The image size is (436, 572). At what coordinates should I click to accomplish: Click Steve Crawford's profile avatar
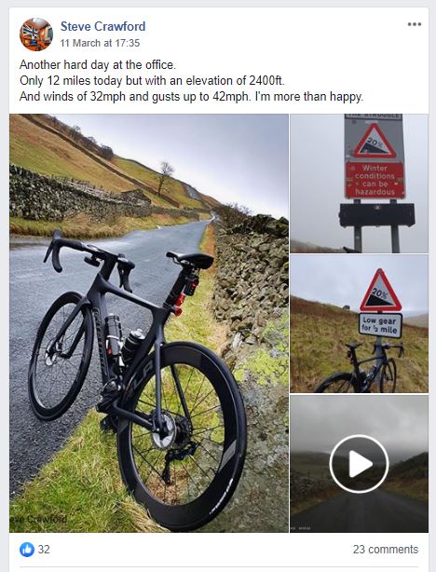36,34
